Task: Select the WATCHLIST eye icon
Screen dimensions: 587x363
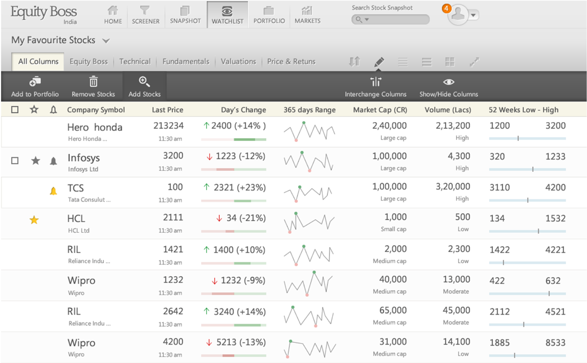Action: (227, 11)
